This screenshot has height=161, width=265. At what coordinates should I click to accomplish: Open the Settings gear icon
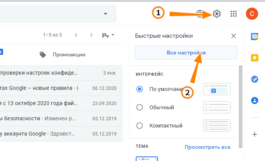[216, 14]
